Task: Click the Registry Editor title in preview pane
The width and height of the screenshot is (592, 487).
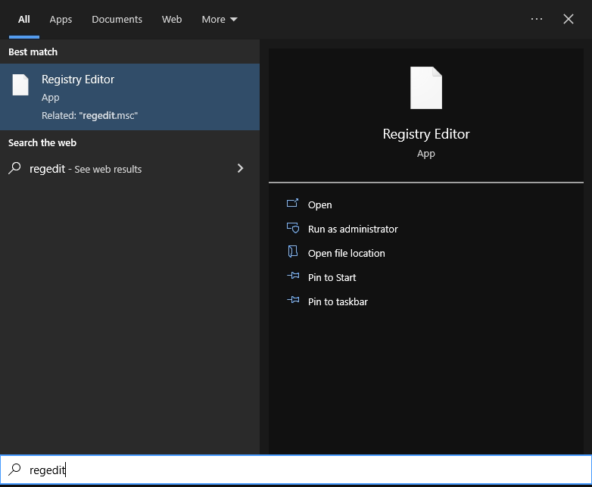Action: 426,134
